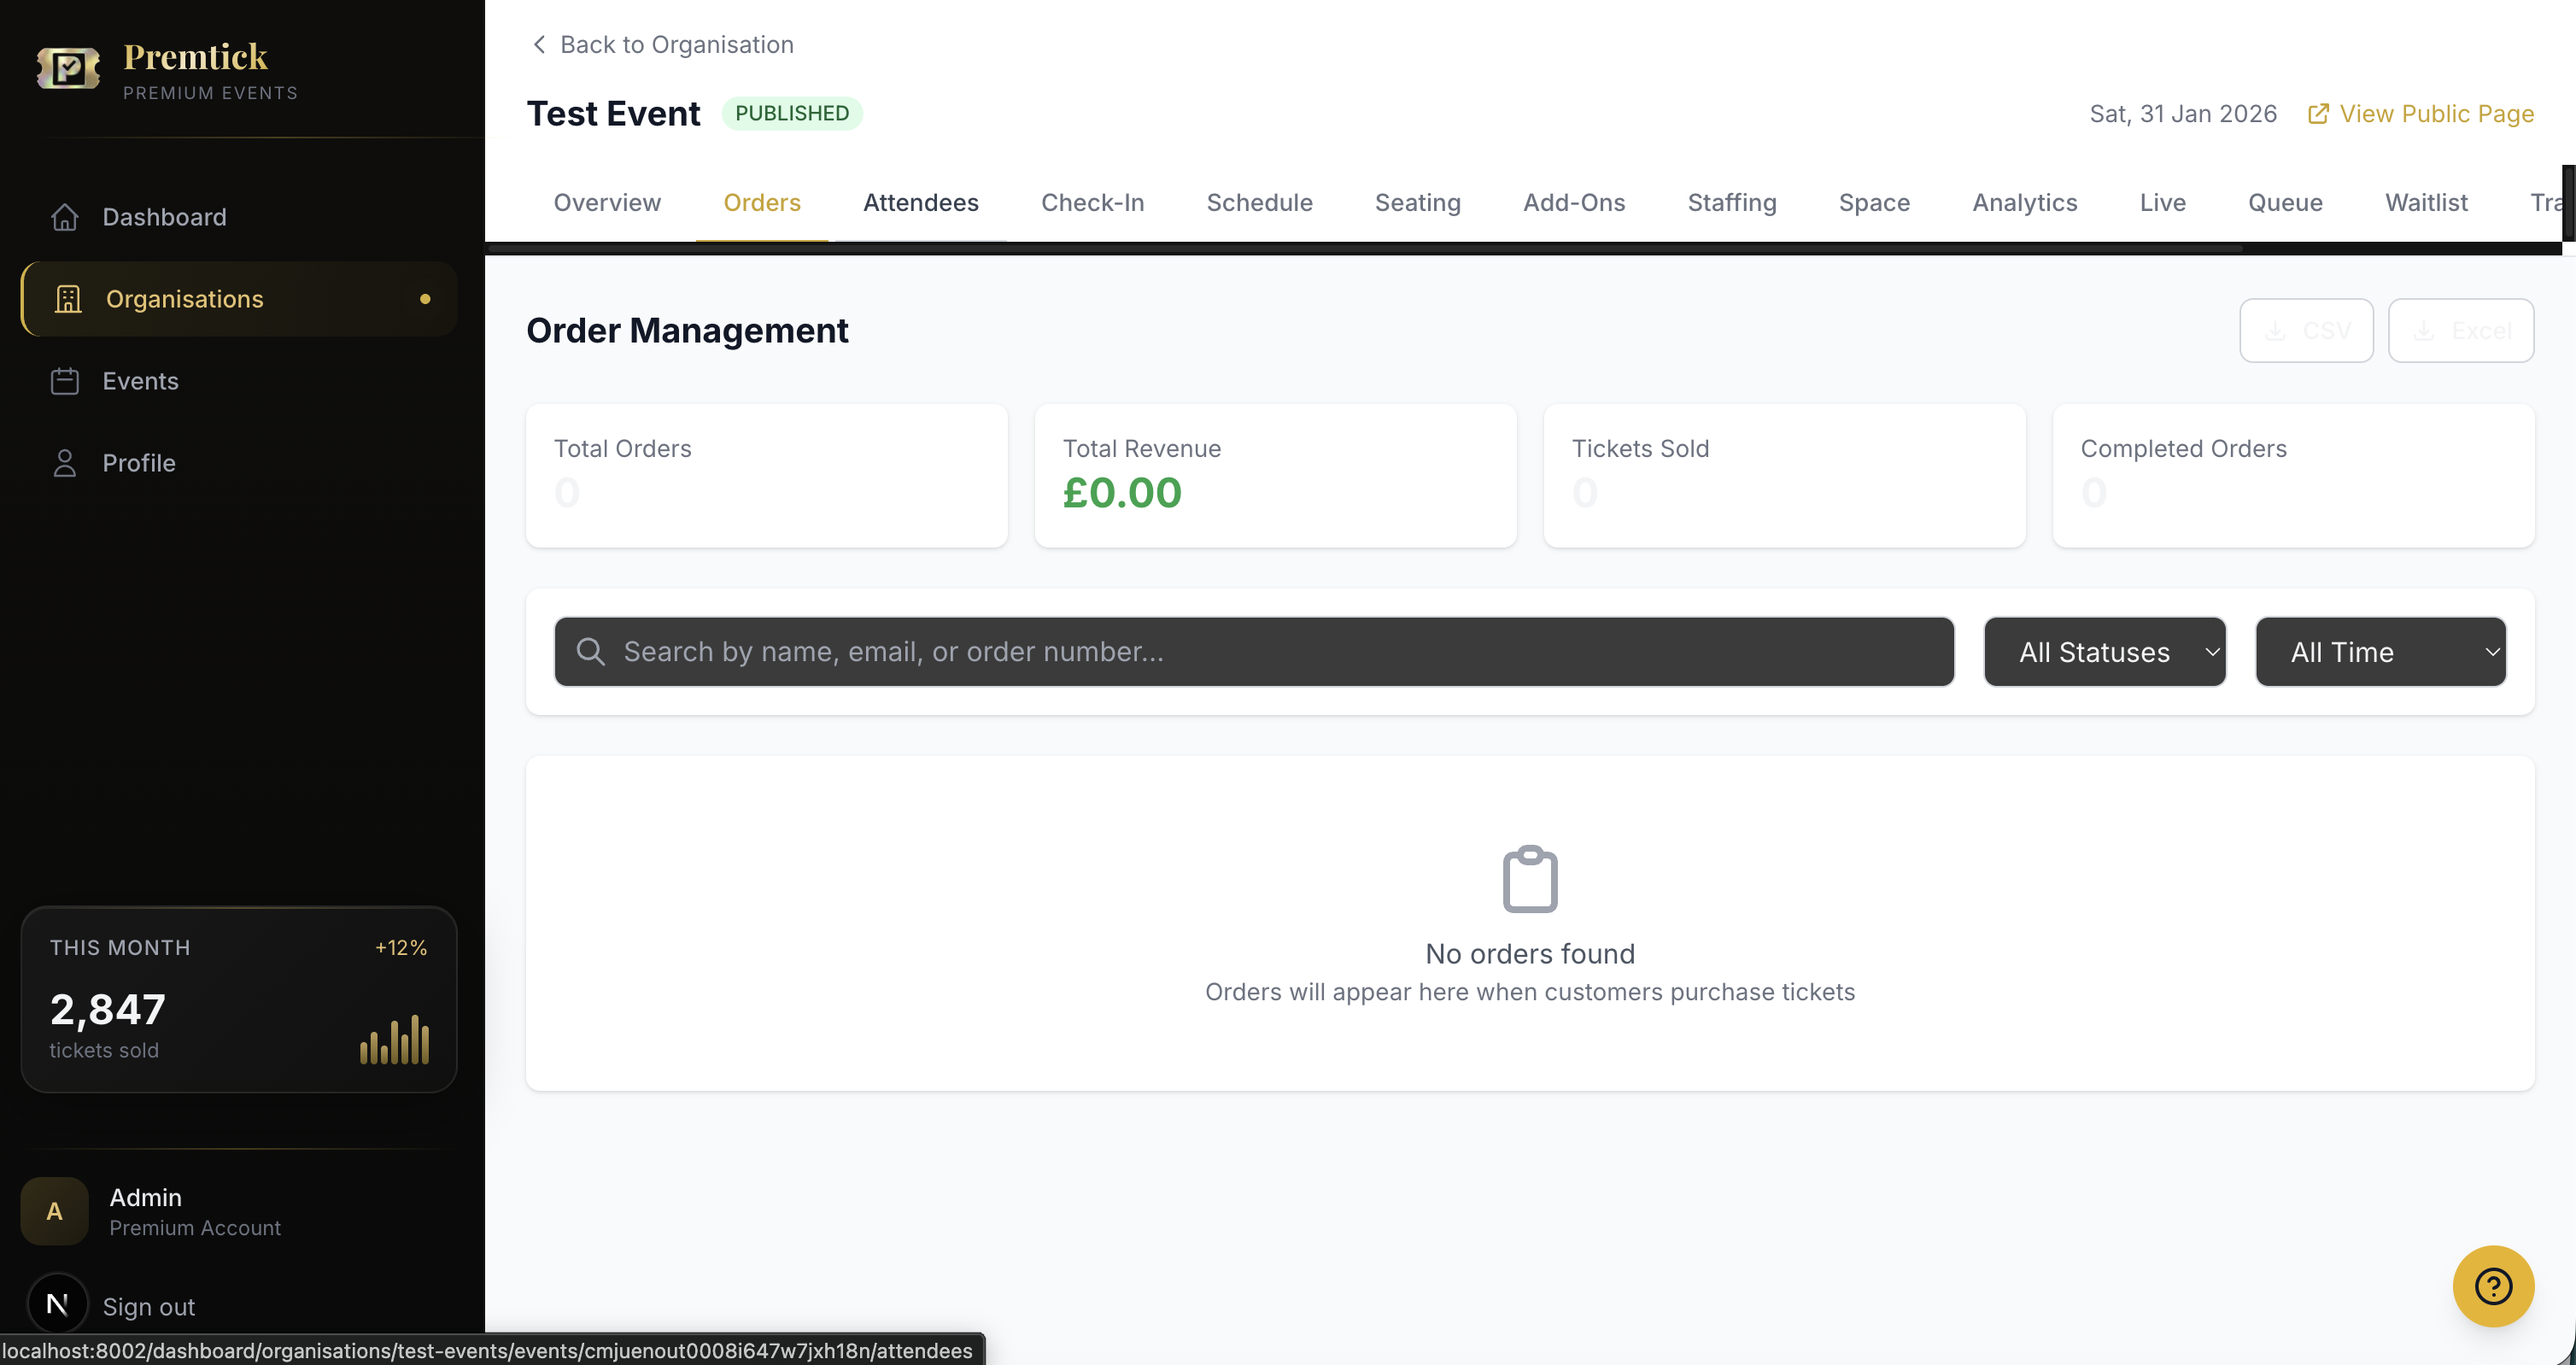The width and height of the screenshot is (2576, 1365).
Task: Export orders to Excel
Action: tap(2460, 331)
